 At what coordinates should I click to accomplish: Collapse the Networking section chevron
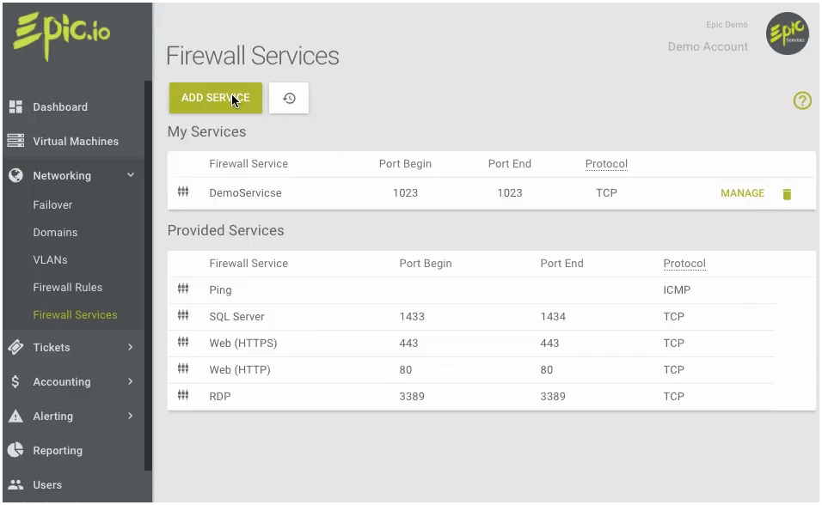pos(130,174)
